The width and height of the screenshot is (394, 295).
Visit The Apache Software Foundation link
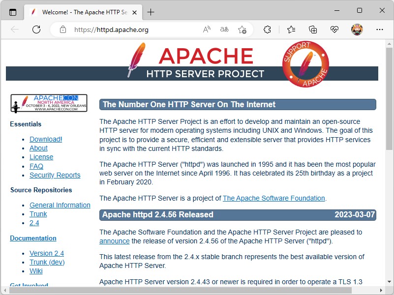coord(273,198)
